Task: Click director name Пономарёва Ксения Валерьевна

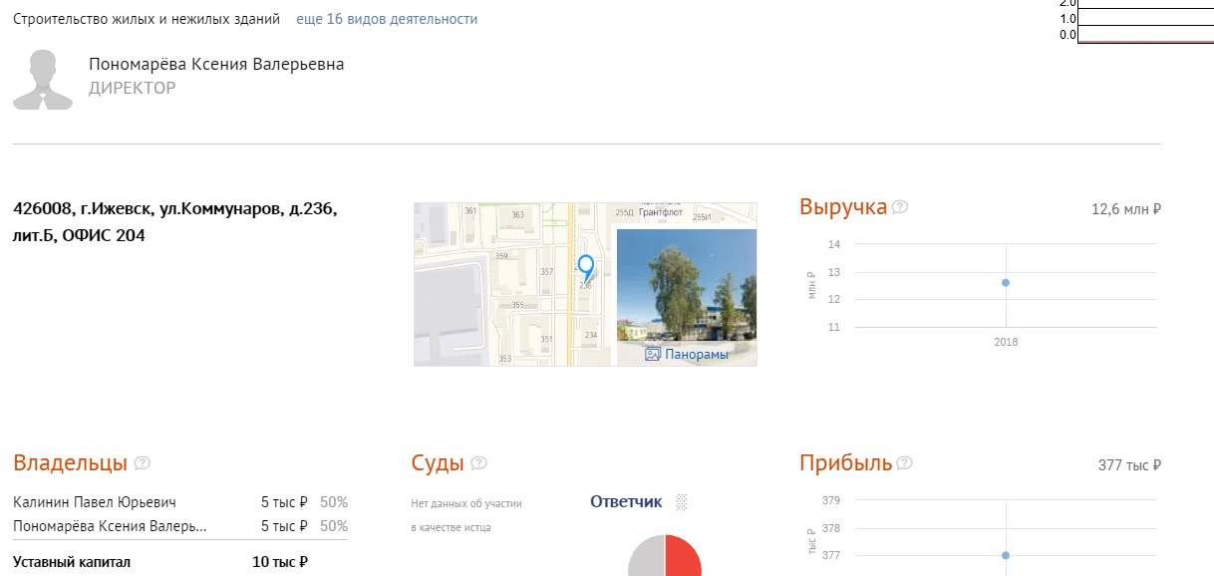Action: (216, 64)
